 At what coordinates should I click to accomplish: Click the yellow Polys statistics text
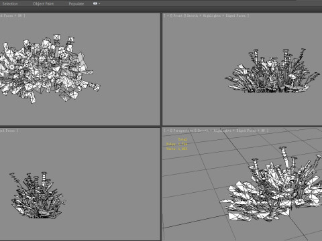pyautogui.click(x=176, y=144)
